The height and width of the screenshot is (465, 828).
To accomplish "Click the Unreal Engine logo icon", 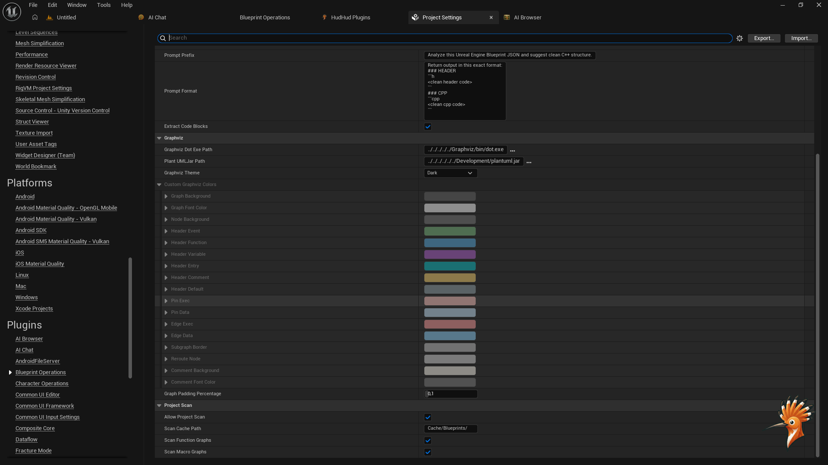I will pyautogui.click(x=12, y=11).
